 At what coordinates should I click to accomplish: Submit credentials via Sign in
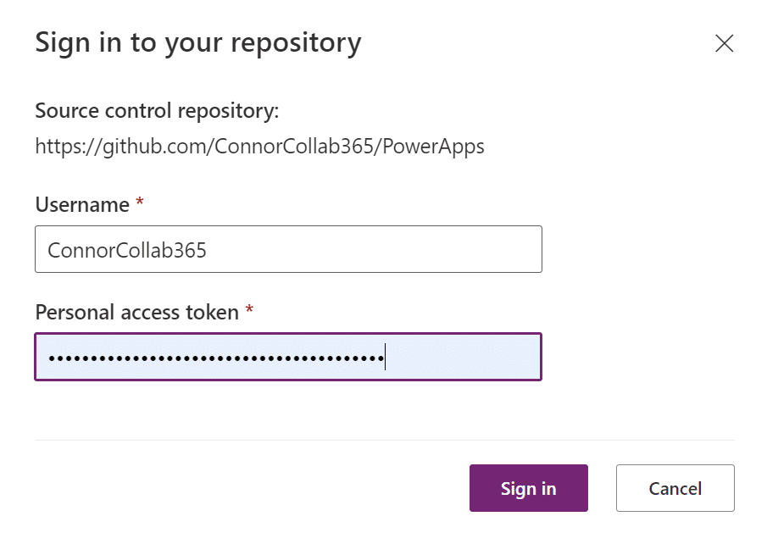coord(528,488)
